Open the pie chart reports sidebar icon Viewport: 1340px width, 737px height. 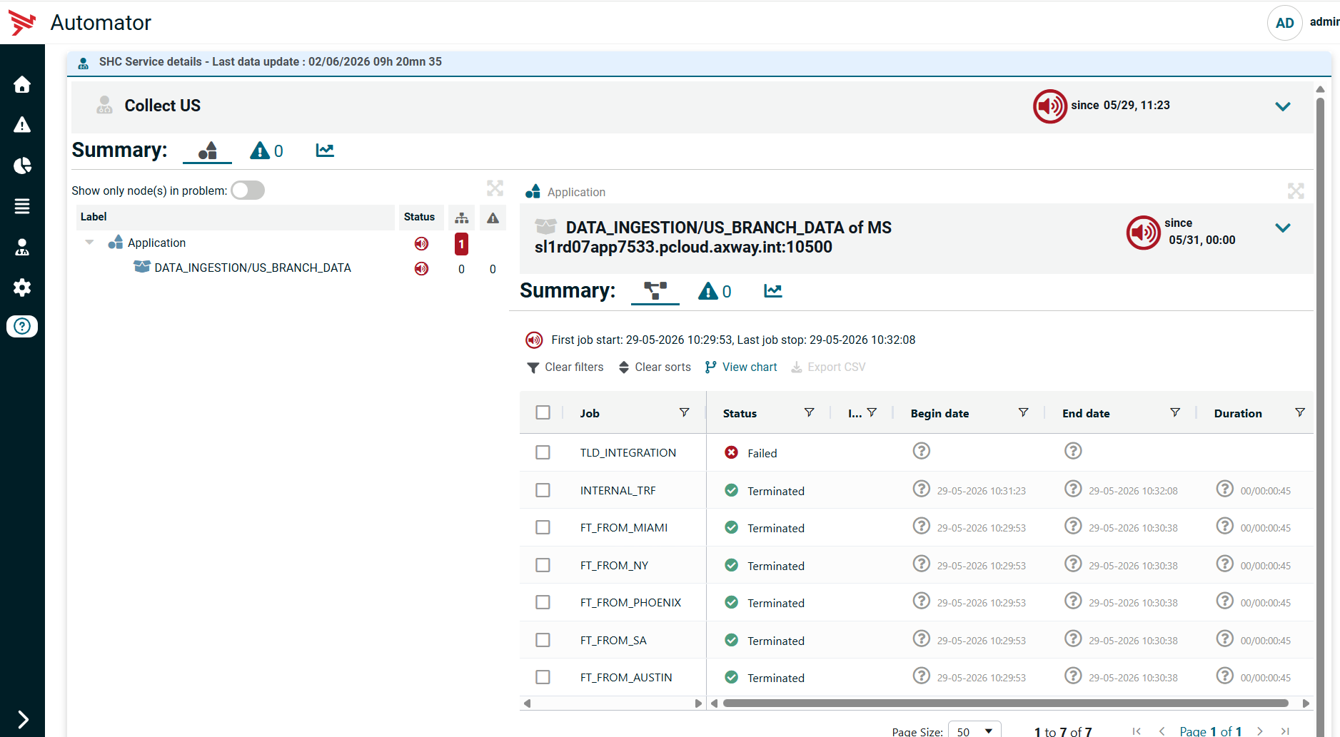tap(22, 166)
